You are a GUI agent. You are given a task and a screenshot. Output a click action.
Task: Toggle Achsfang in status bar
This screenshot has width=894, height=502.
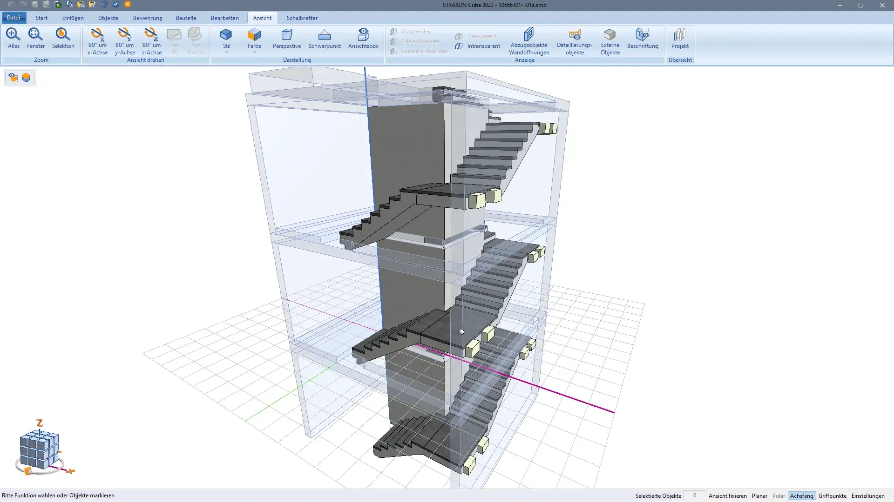coord(801,496)
